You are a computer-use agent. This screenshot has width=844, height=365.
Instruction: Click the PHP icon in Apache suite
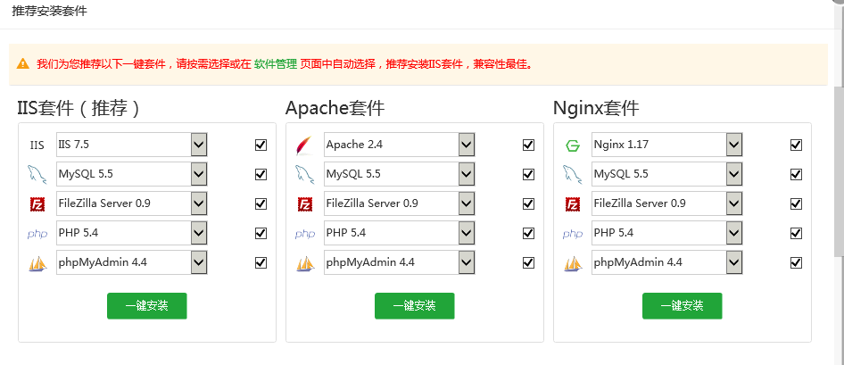tap(304, 234)
